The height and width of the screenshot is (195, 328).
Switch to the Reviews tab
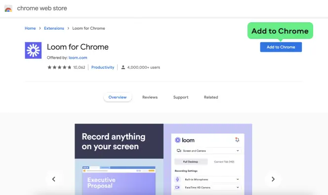click(150, 97)
